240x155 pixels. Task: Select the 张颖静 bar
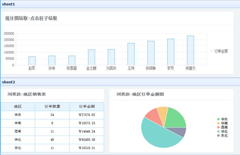tap(151, 53)
